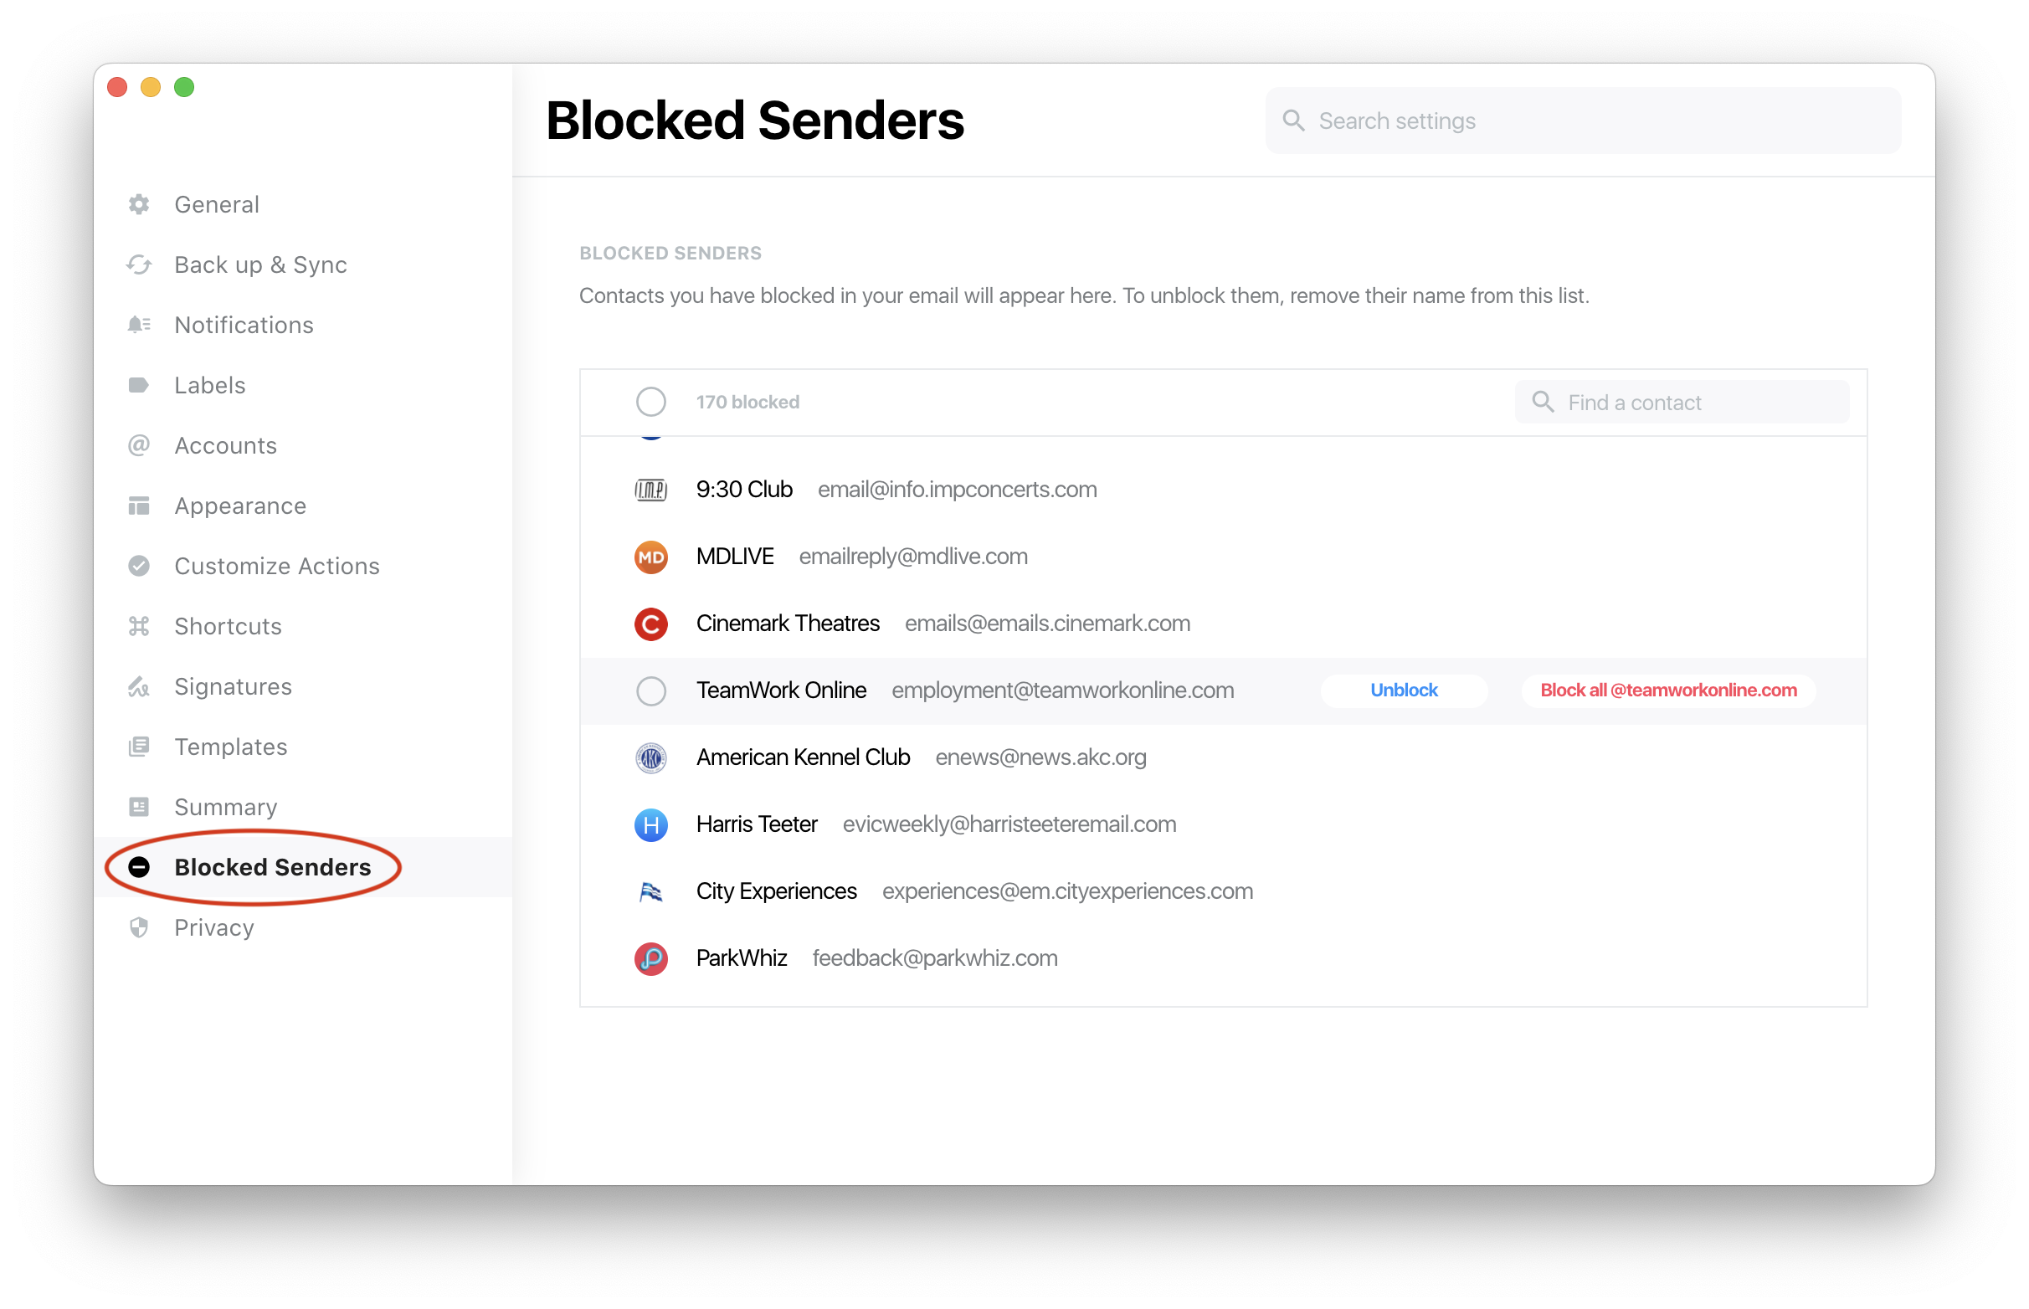Select the Privacy shield icon
Image resolution: width=2029 pixels, height=1309 pixels.
[x=140, y=927]
